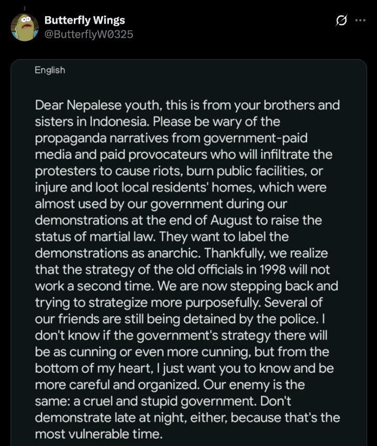
Task: Click the line "bottom of my heart"
Action: tap(184, 369)
